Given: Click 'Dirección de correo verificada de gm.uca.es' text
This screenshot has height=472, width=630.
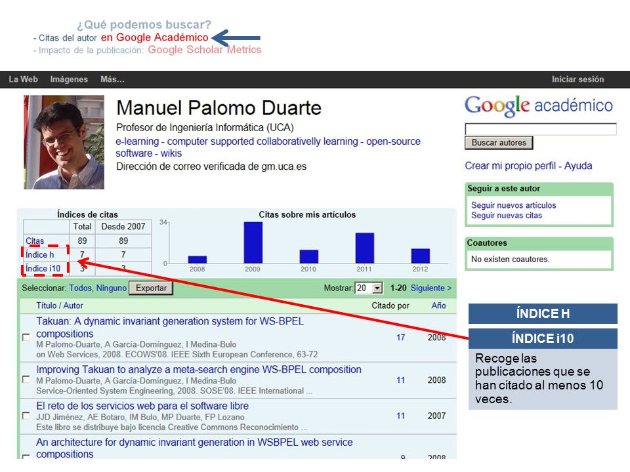Looking at the screenshot, I should [x=211, y=166].
